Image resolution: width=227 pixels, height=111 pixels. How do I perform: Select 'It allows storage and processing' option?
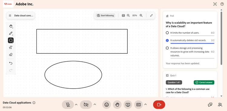pos(167,48)
